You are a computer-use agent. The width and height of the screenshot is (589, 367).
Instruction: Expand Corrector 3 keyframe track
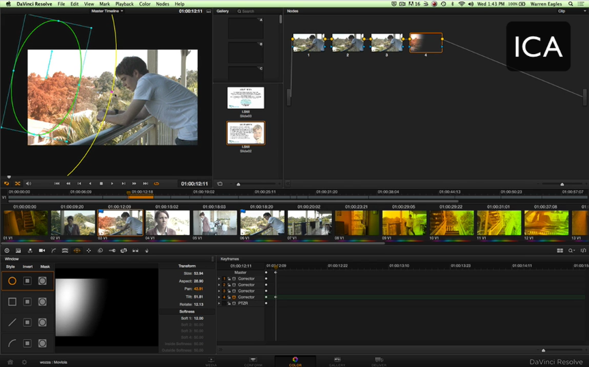tap(219, 291)
